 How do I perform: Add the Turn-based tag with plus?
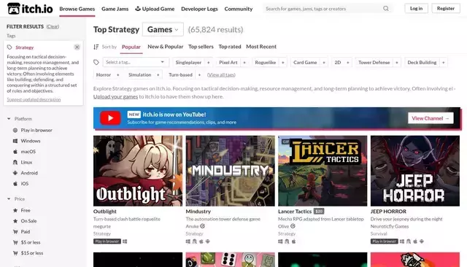click(x=199, y=75)
